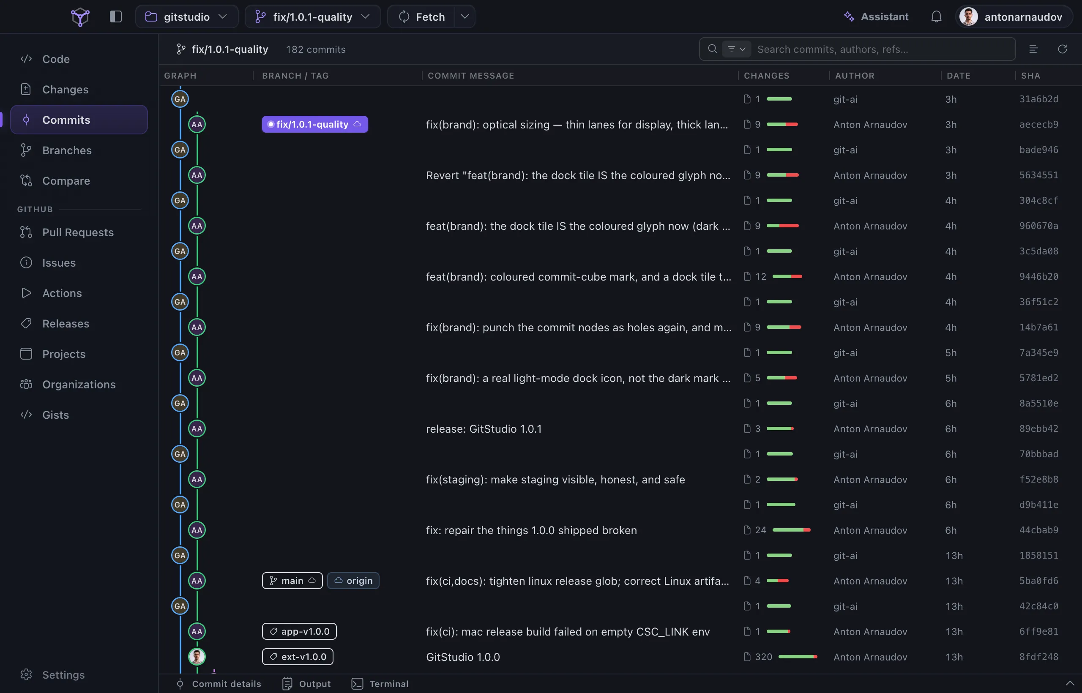This screenshot has width=1082, height=693.
Task: Open the Assistant panel
Action: [876, 16]
